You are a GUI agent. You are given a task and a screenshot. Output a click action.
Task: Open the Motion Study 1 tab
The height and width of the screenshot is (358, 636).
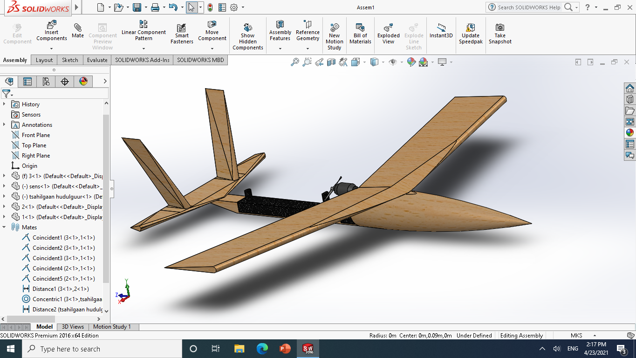coord(112,326)
